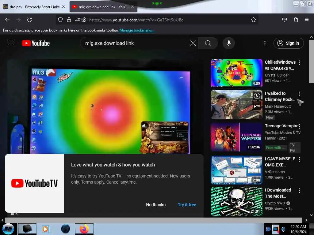Screen dimensions: 314x235
Task: Open skull I Downloaded The Most thumbnail
Action: click(x=236, y=201)
